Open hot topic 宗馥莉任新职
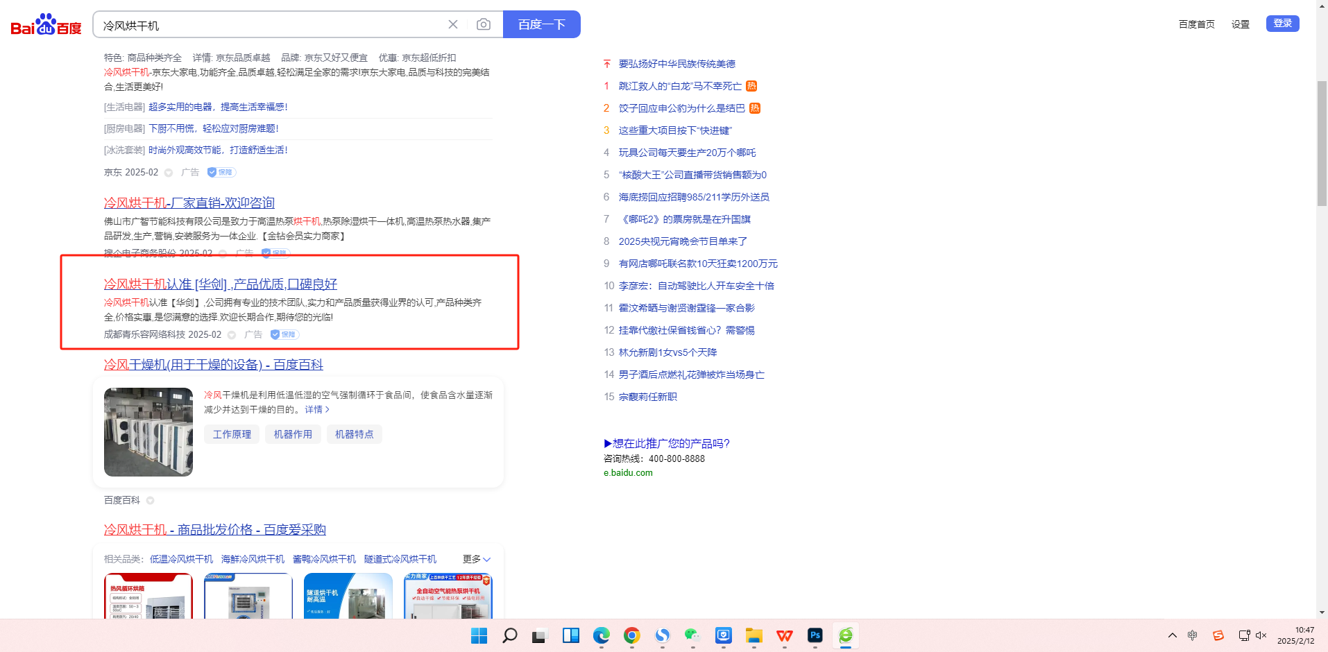The width and height of the screenshot is (1328, 652). 648,397
